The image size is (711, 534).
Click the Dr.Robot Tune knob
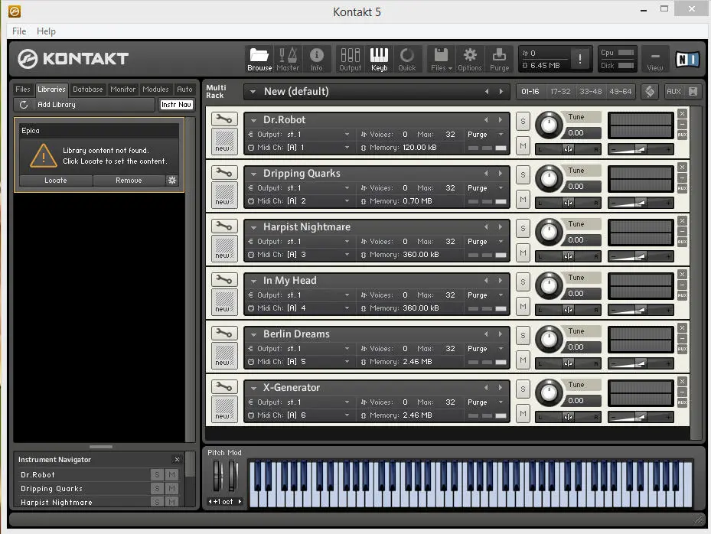(x=549, y=125)
